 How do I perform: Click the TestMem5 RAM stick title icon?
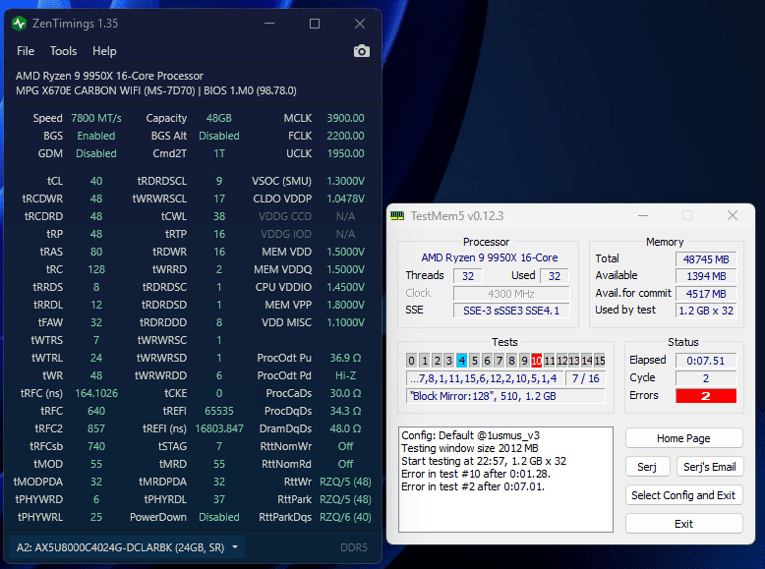tap(397, 215)
